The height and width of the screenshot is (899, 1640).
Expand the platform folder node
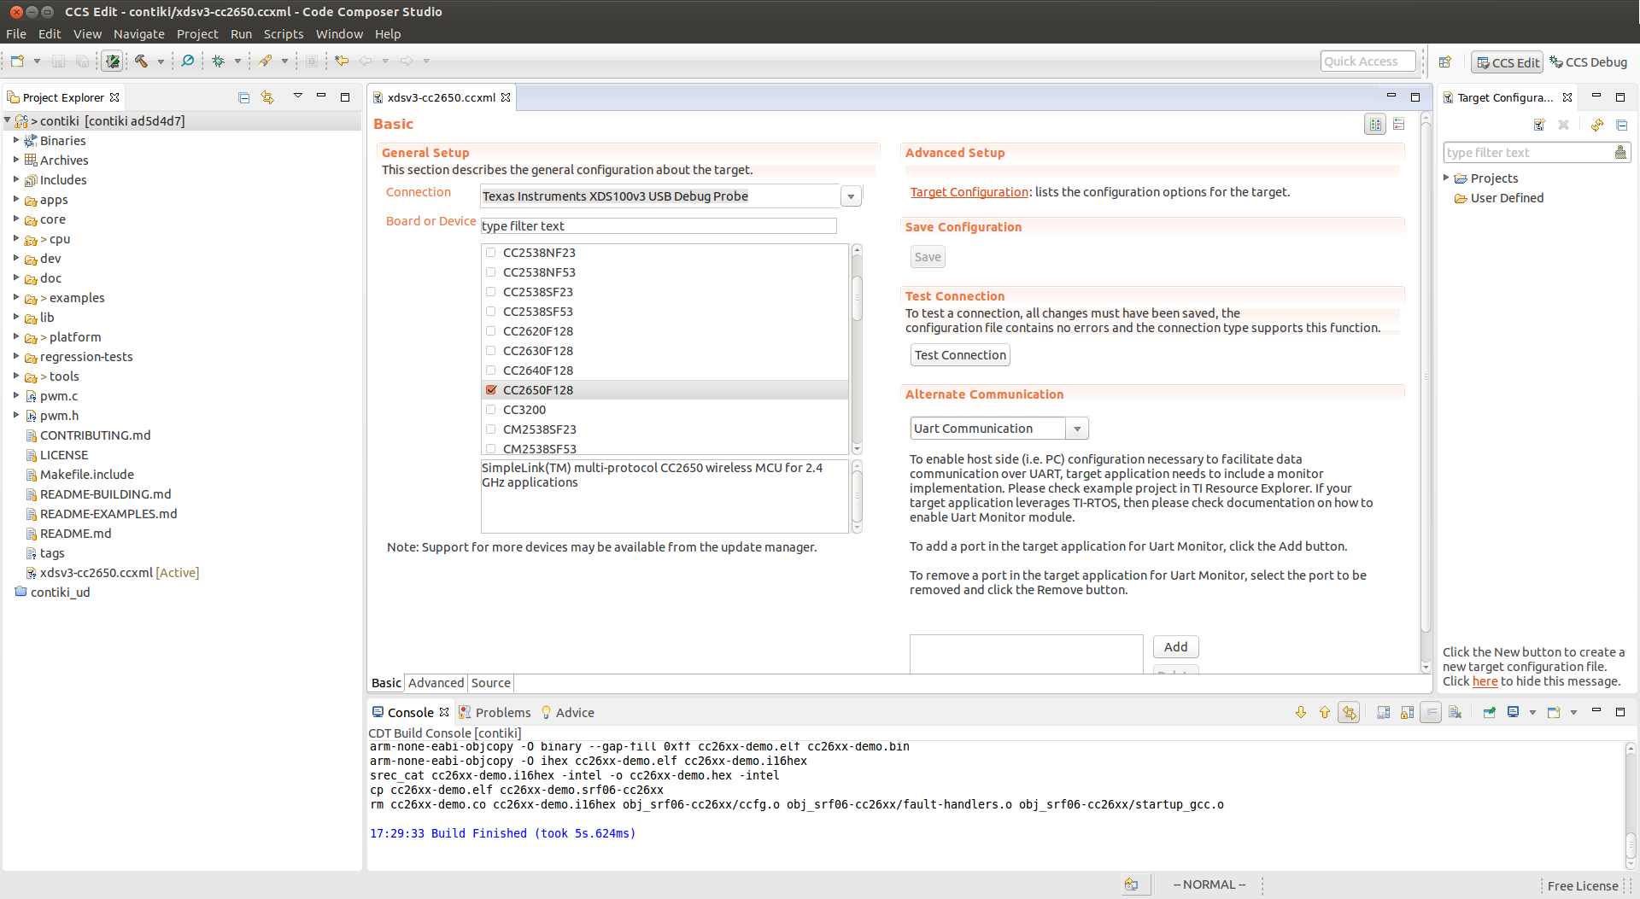tap(16, 336)
